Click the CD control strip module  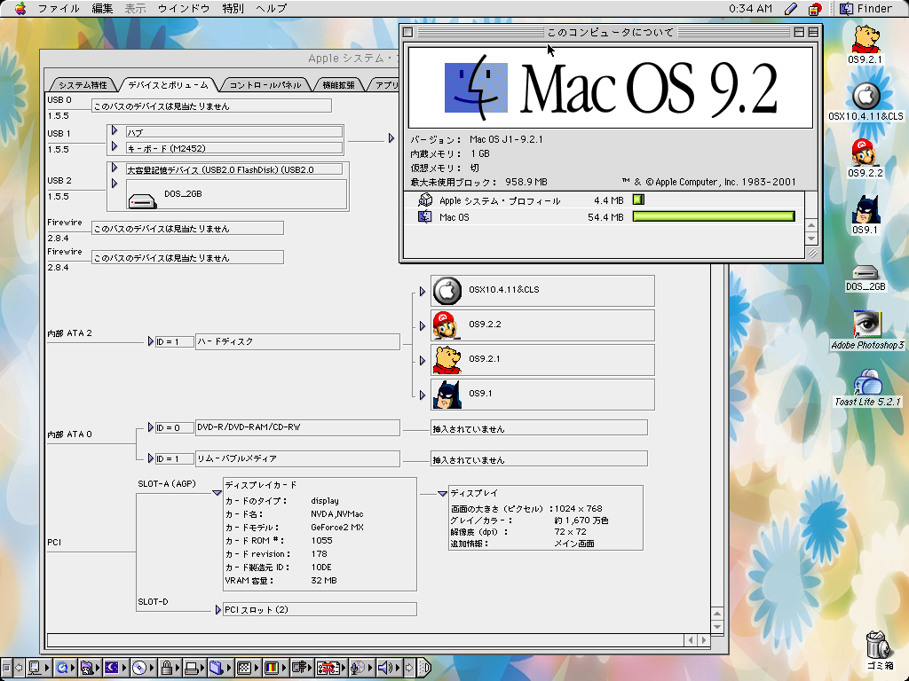pyautogui.click(x=139, y=668)
